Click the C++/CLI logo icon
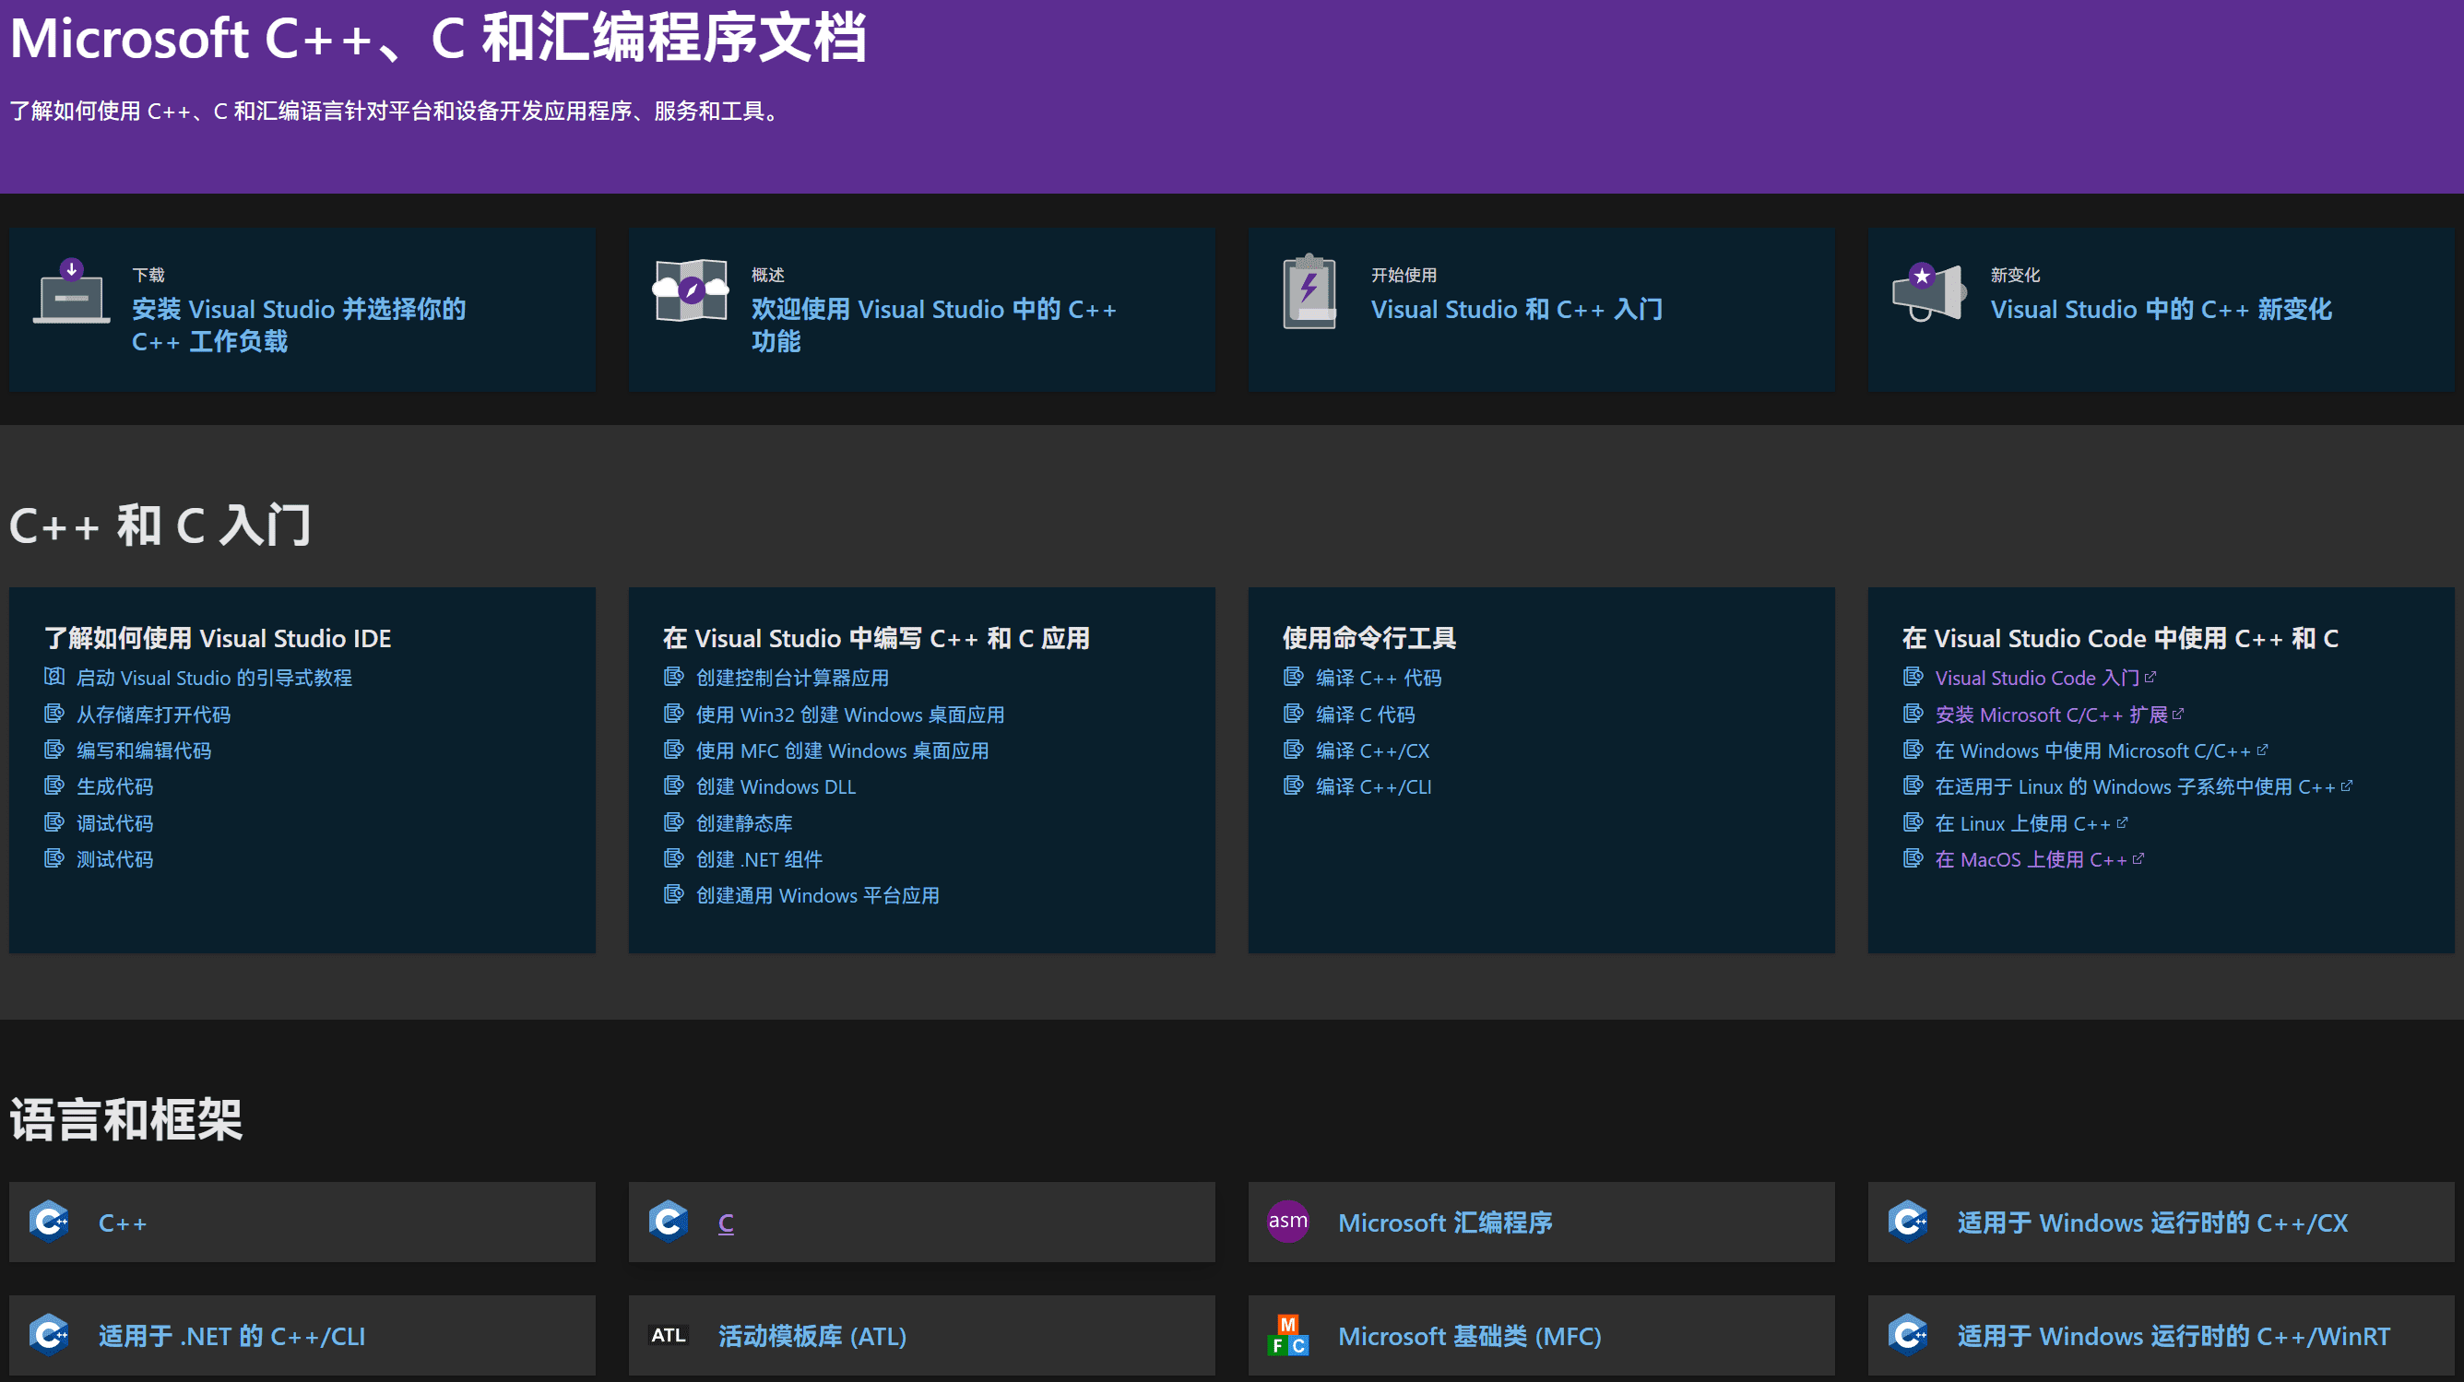The height and width of the screenshot is (1382, 2464). coord(49,1335)
